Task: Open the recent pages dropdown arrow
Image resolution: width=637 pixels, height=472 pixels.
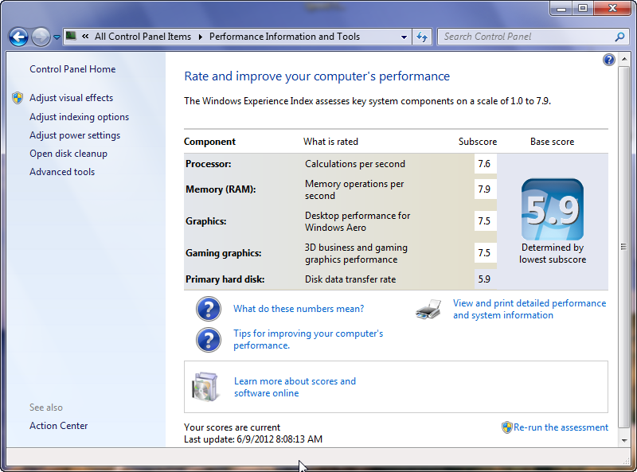Action: click(x=57, y=37)
